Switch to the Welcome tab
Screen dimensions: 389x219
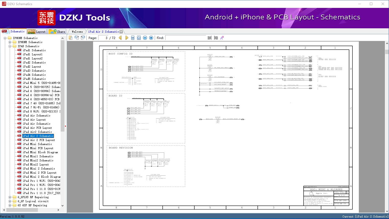click(x=77, y=31)
